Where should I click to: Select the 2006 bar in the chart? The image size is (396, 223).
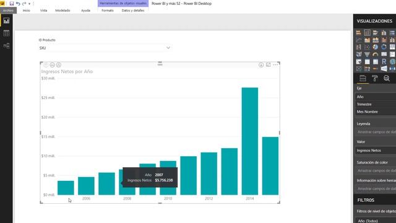click(x=86, y=186)
